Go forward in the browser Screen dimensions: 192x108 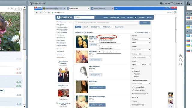coord(40,13)
